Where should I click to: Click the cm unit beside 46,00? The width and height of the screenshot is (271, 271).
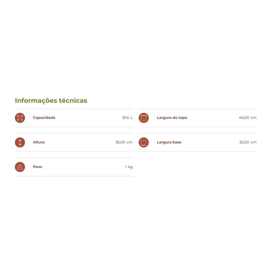point(253,118)
